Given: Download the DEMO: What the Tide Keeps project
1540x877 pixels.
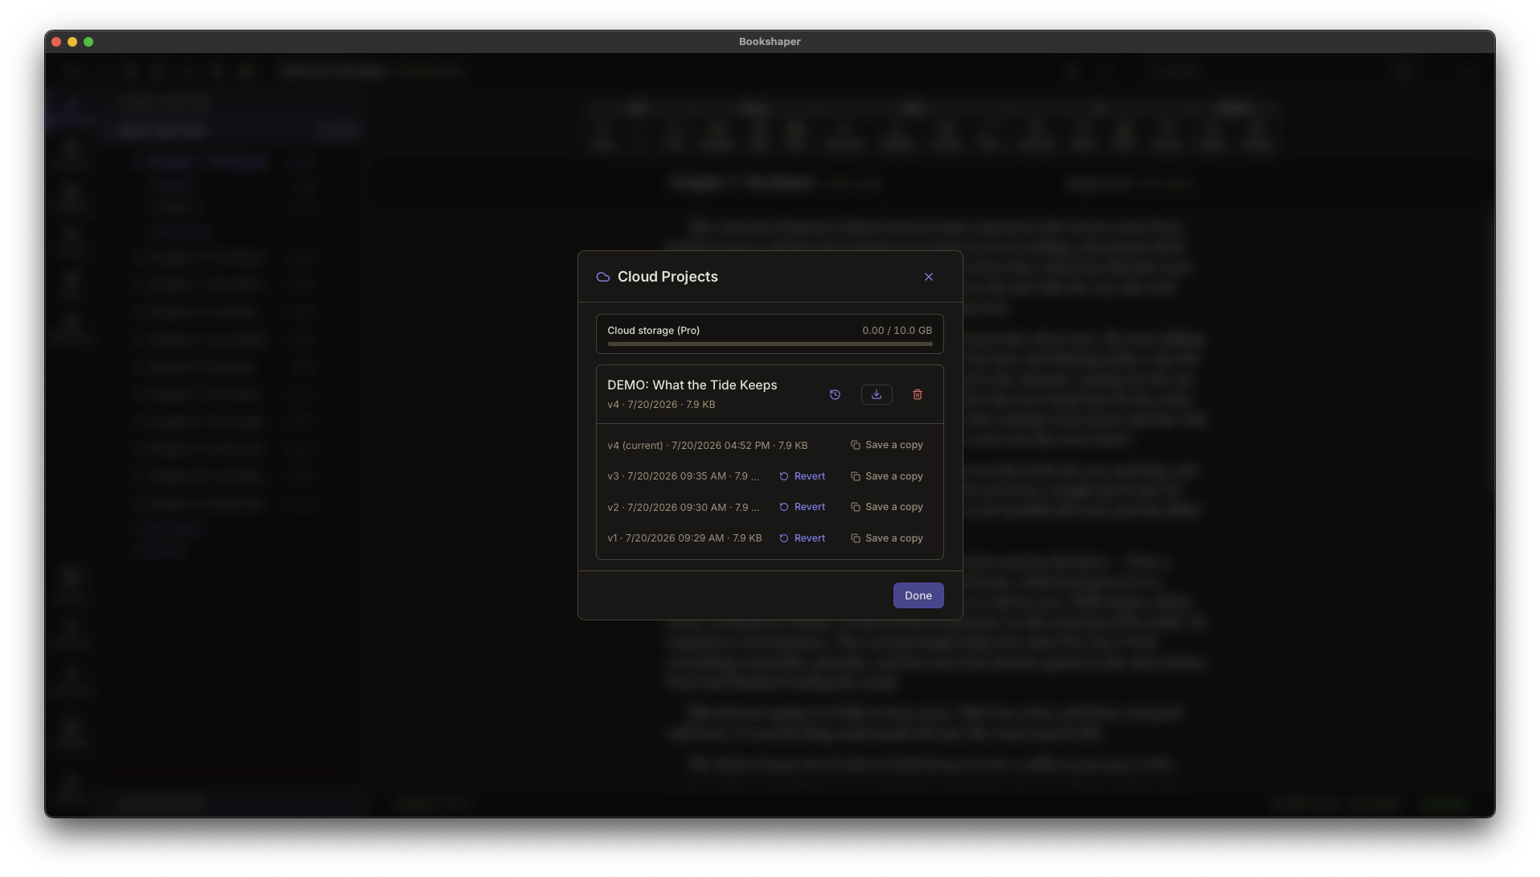Looking at the screenshot, I should point(877,394).
